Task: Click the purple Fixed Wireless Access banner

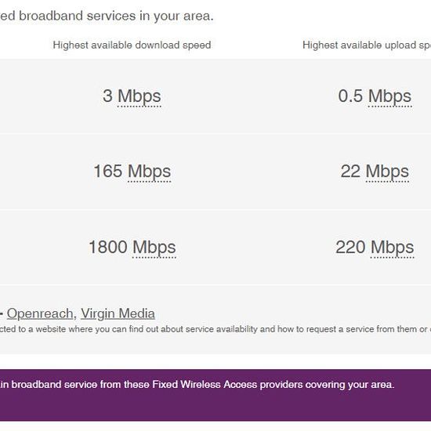Action: coord(215,395)
